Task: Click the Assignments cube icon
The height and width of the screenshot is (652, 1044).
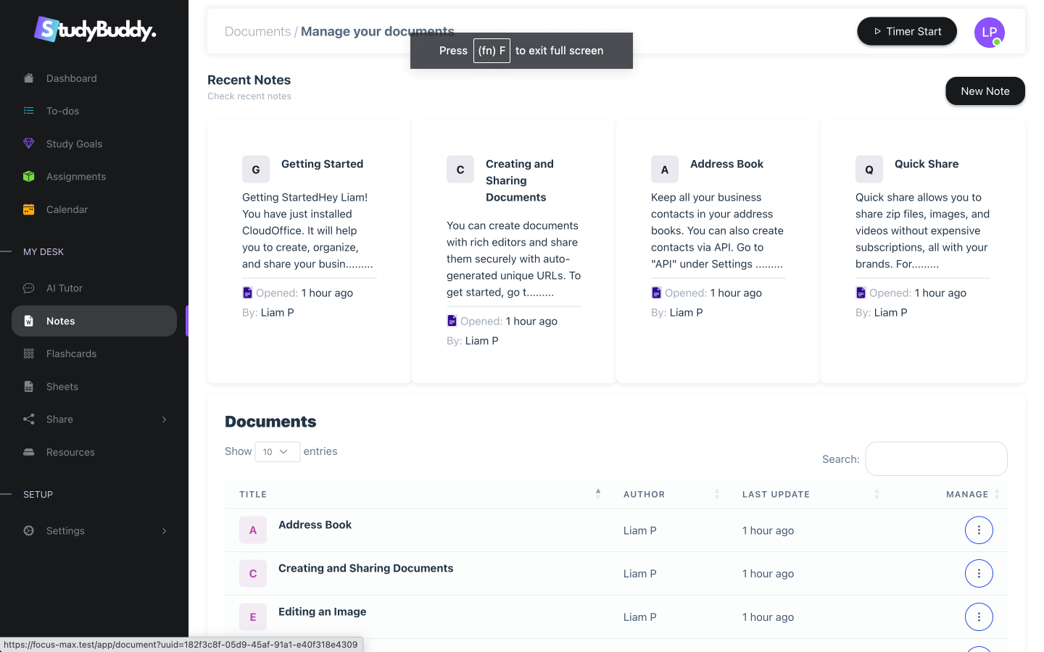Action: click(29, 176)
